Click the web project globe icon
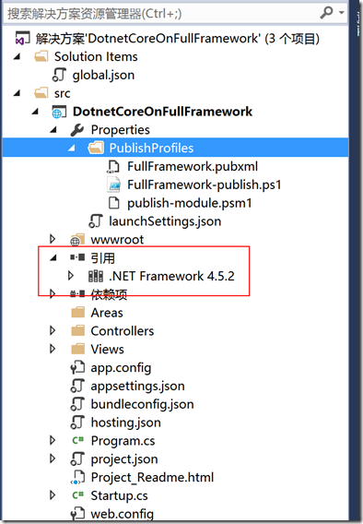The height and width of the screenshot is (524, 363). [x=59, y=112]
